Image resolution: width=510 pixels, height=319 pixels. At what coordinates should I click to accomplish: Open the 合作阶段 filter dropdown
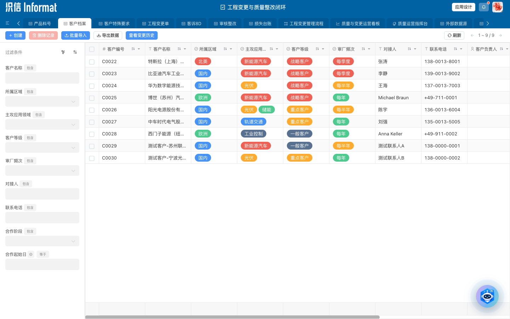[42, 241]
